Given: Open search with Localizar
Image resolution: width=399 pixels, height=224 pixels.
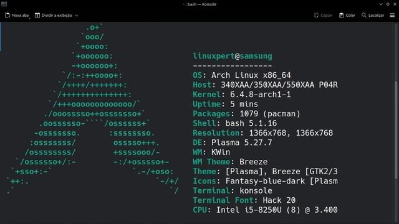Looking at the screenshot, I should [x=373, y=15].
